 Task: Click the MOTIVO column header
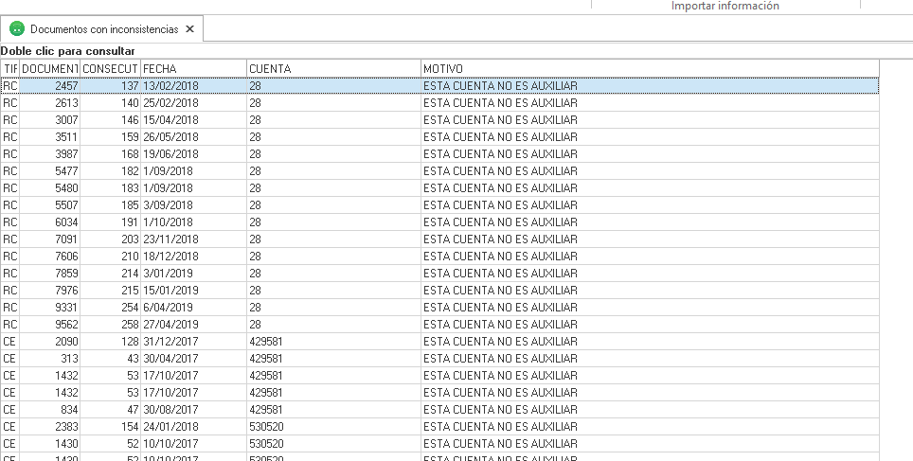pyautogui.click(x=649, y=69)
